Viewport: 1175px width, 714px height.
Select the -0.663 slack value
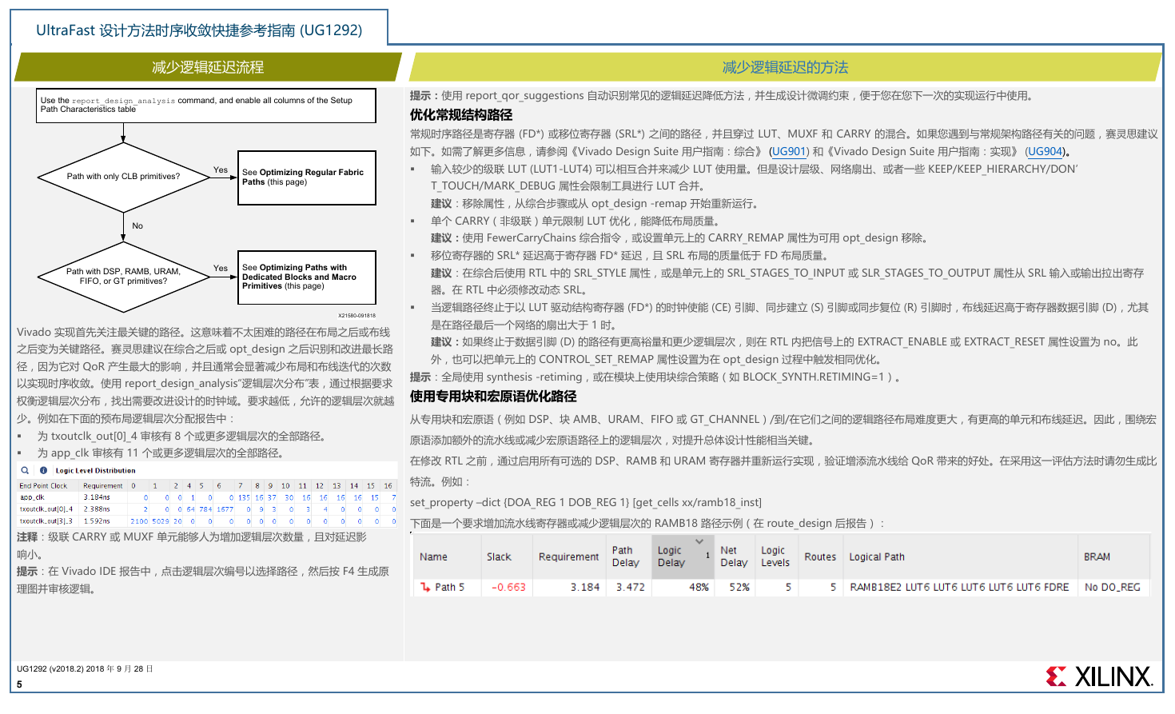508,587
